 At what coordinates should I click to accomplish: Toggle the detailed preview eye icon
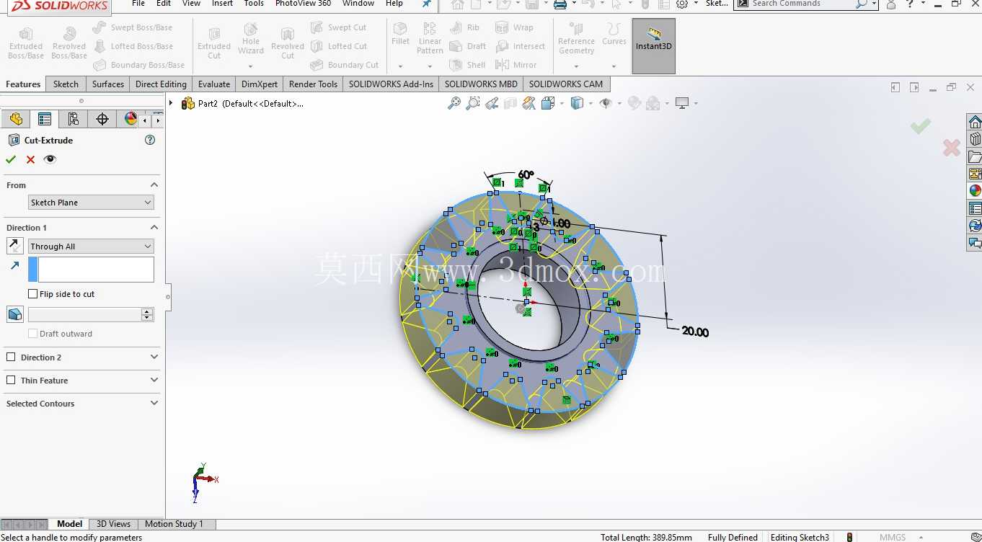[50, 159]
